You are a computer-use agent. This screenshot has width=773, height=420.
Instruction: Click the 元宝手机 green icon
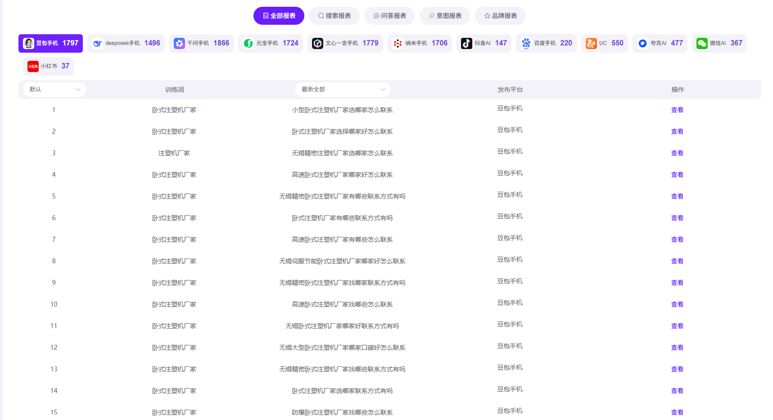pos(249,43)
